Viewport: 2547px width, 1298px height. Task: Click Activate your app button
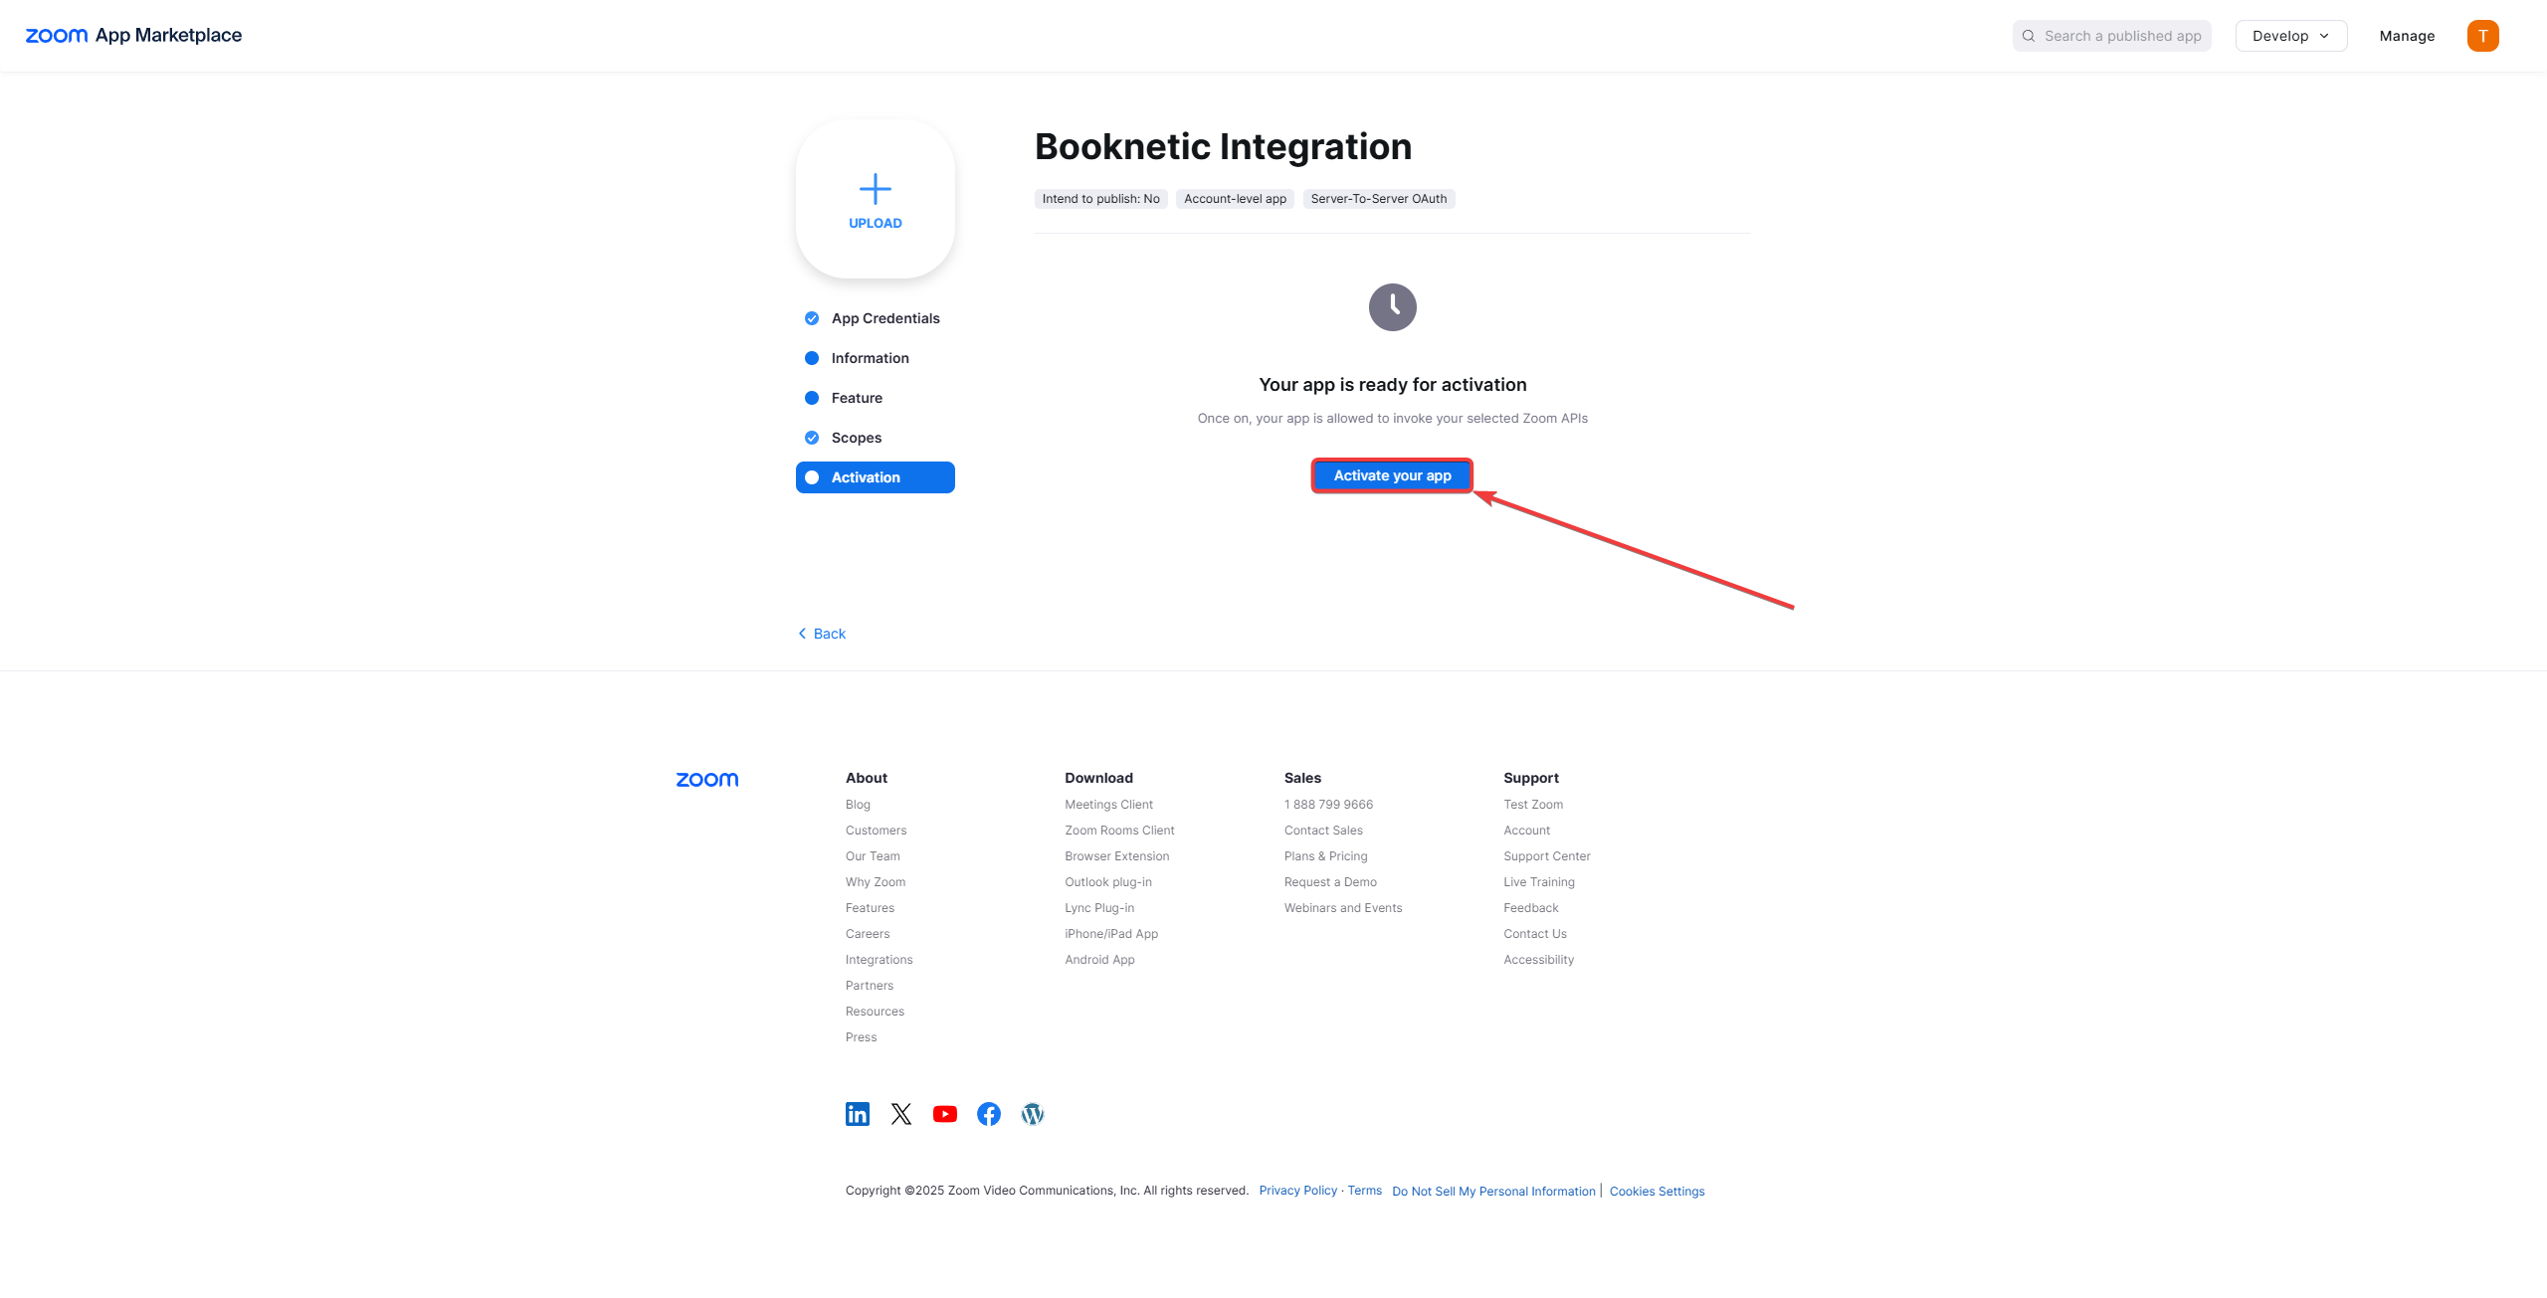1392,475
